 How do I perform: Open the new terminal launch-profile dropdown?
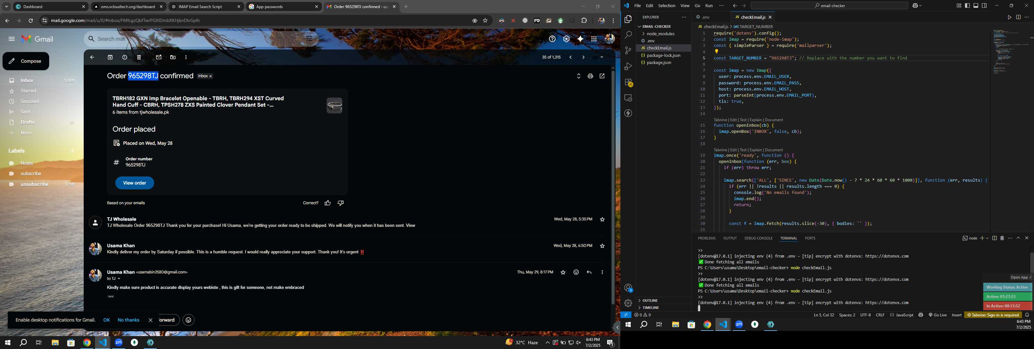pos(987,238)
